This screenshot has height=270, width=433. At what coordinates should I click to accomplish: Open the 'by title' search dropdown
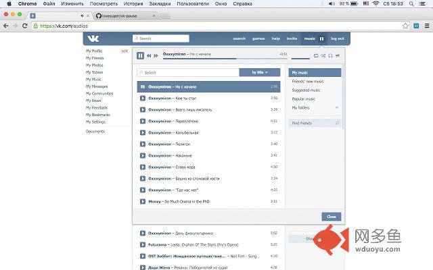[260, 72]
